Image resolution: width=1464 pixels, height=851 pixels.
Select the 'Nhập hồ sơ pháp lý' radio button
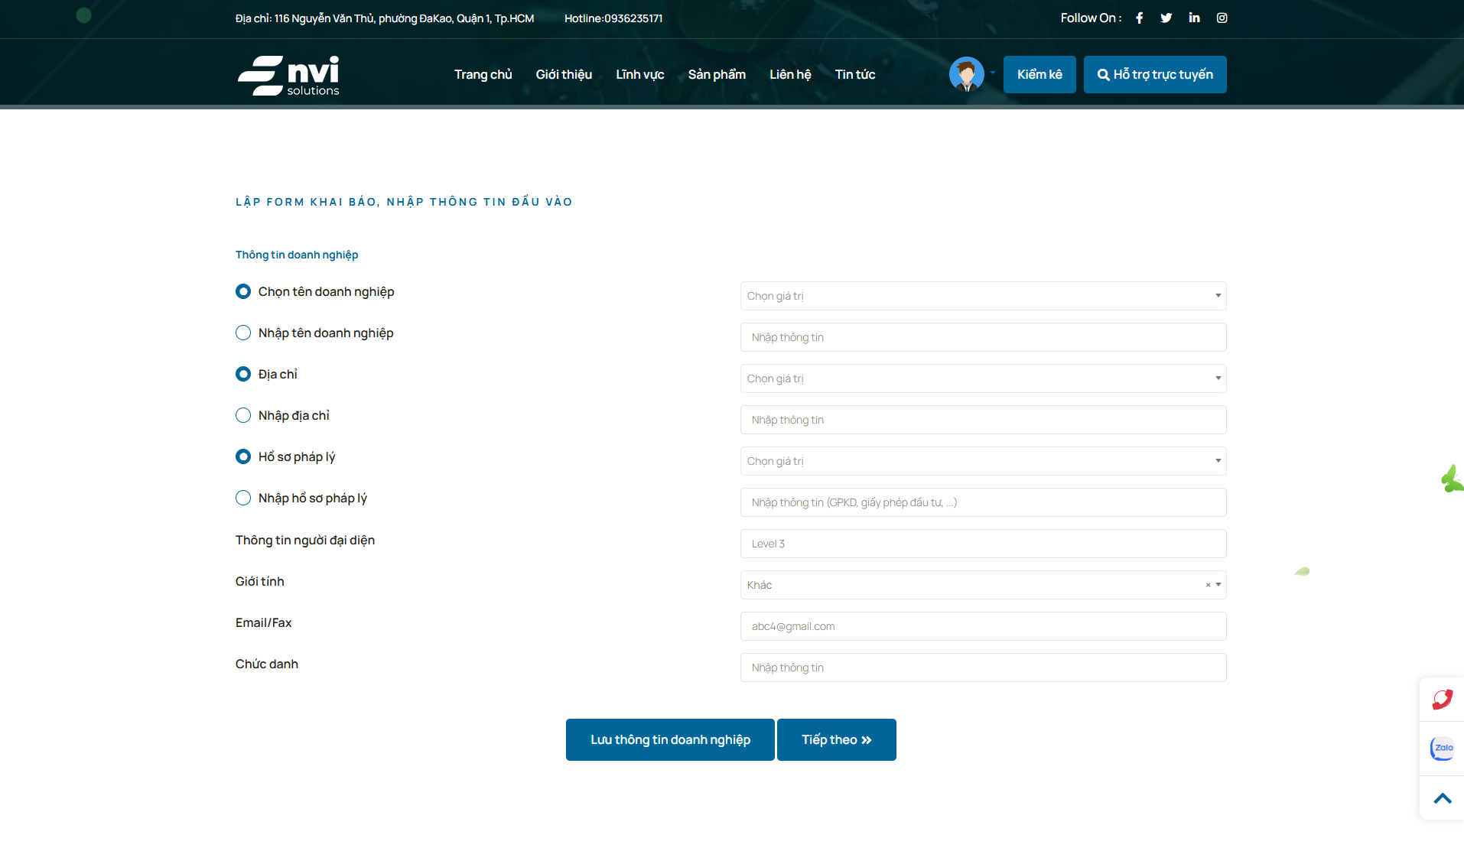(x=243, y=498)
